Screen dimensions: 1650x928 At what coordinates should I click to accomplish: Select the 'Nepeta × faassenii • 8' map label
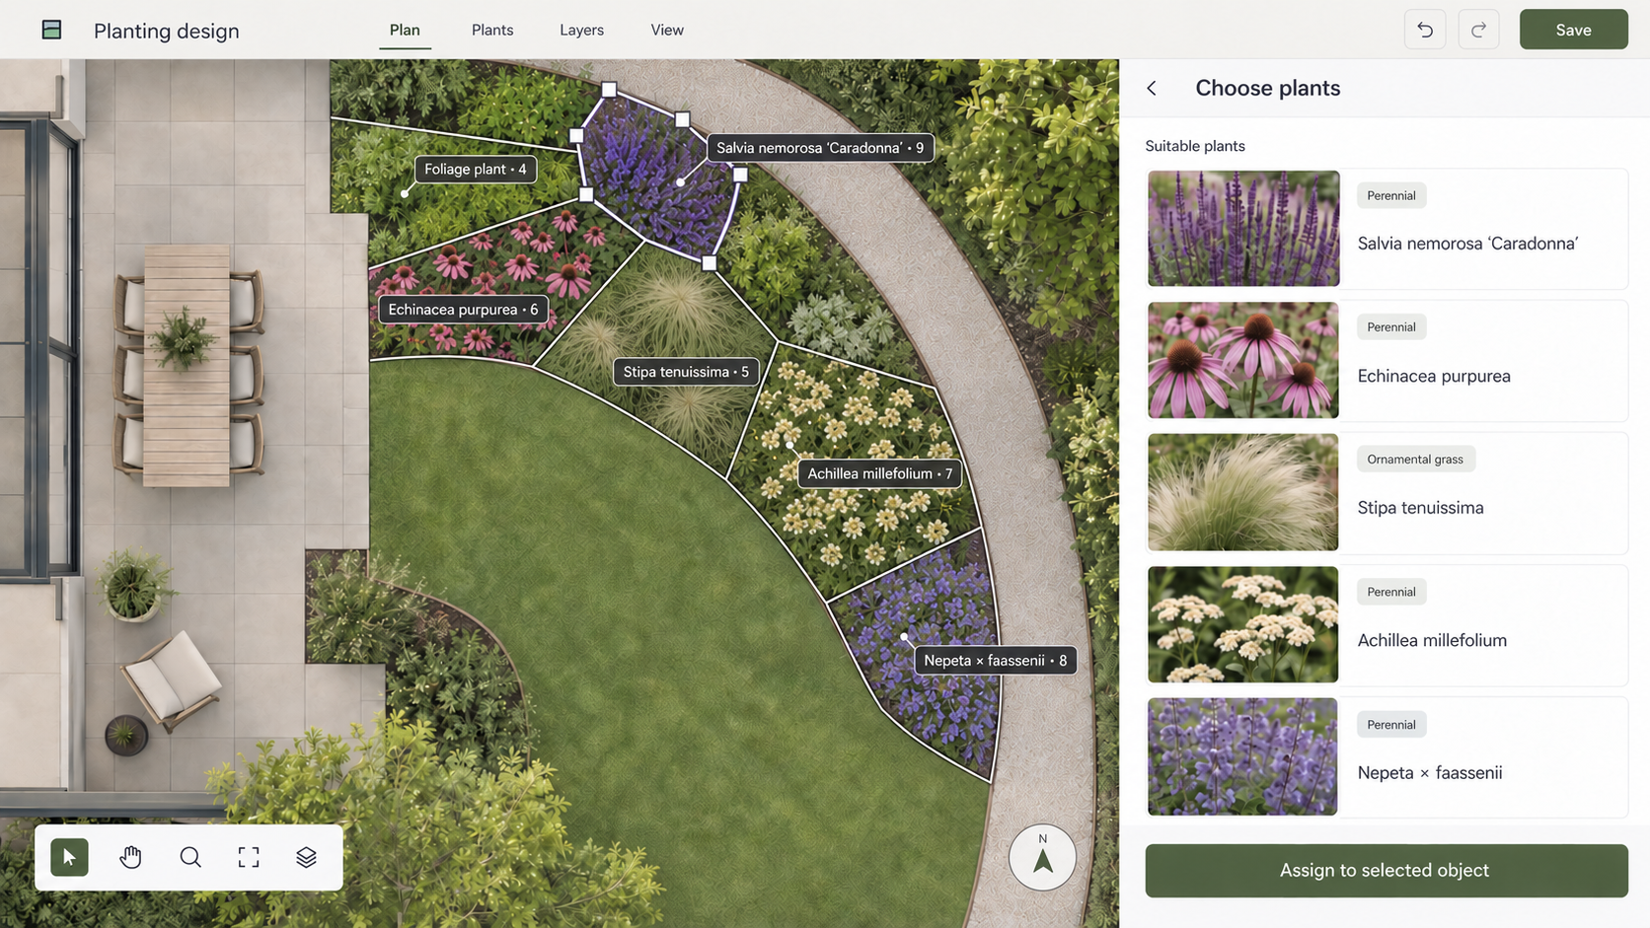click(995, 661)
